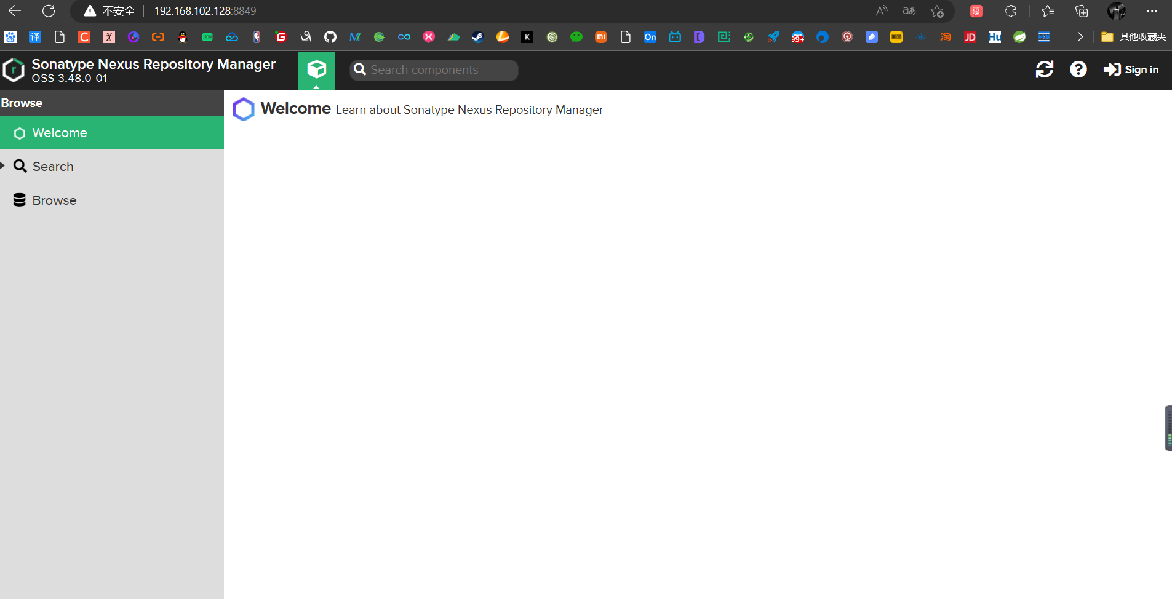Refresh the Nexus view with circular arrows icon
The image size is (1172, 599).
point(1044,69)
